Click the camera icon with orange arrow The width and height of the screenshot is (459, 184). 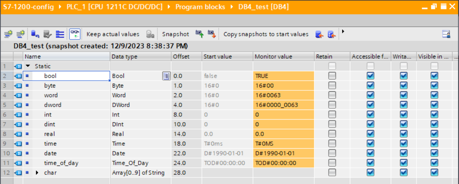point(211,34)
